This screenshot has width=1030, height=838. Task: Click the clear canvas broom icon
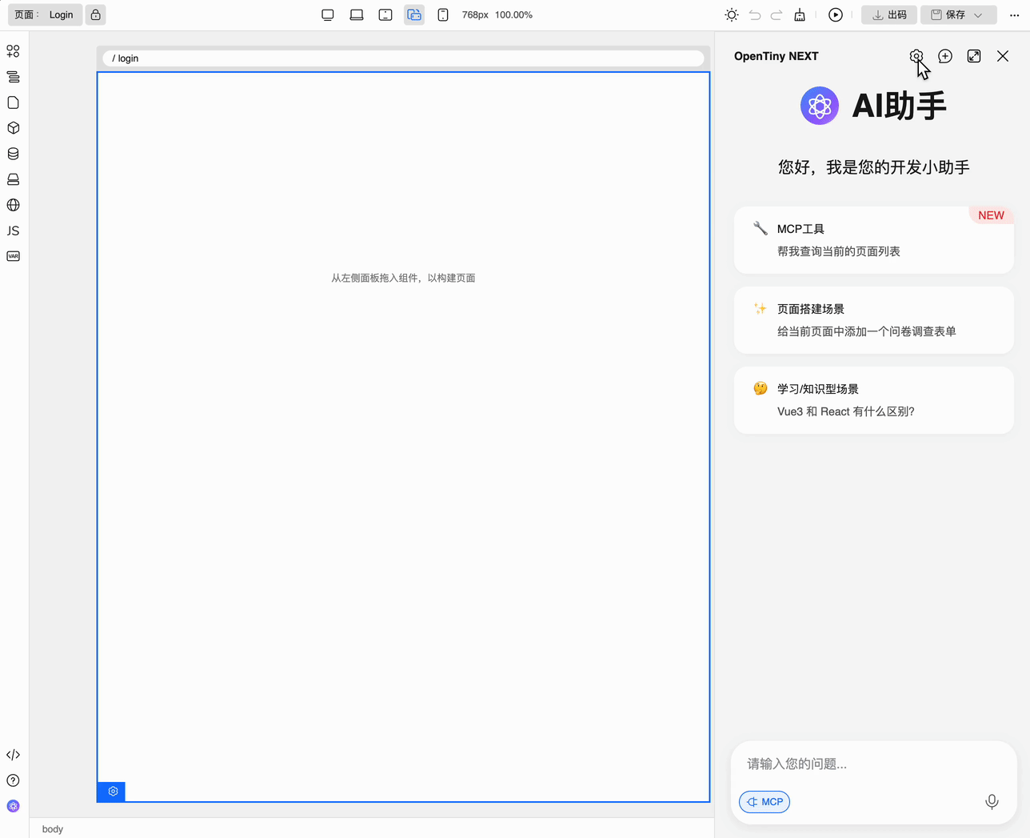[799, 14]
